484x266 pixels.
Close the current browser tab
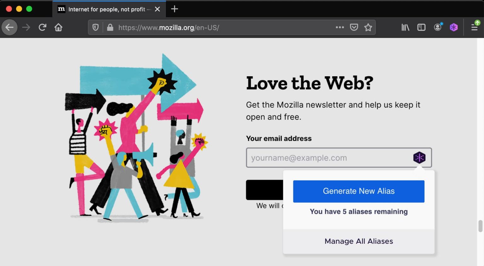157,9
